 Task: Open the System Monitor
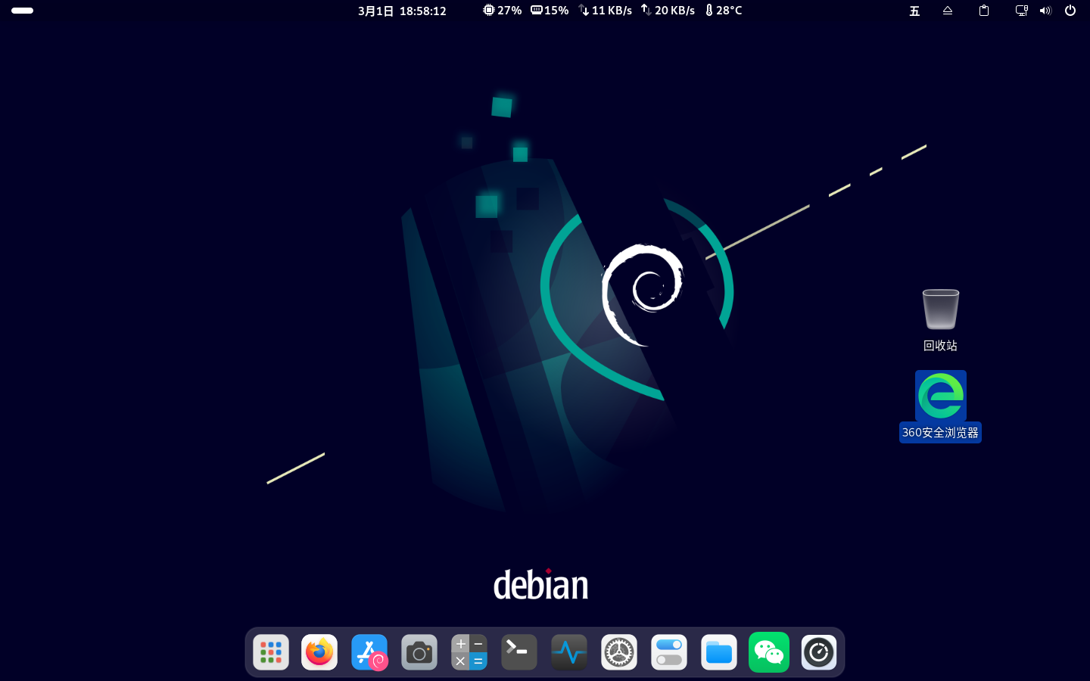568,651
